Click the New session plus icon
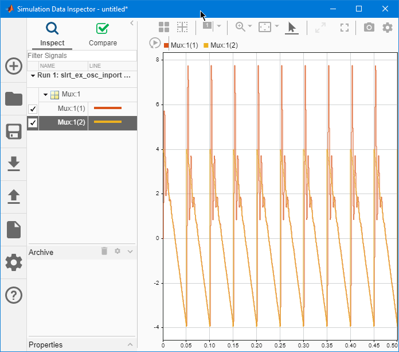399x352 pixels. point(13,66)
